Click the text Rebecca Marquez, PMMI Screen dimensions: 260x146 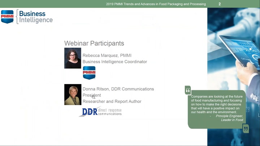[x=107, y=55]
